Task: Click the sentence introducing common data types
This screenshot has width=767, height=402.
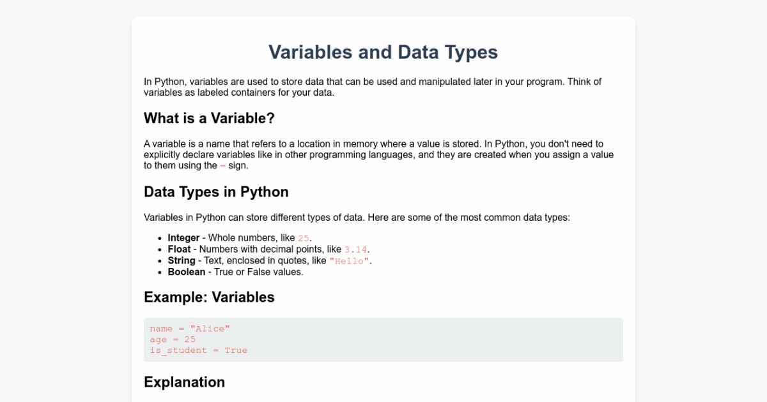Action: (x=357, y=218)
